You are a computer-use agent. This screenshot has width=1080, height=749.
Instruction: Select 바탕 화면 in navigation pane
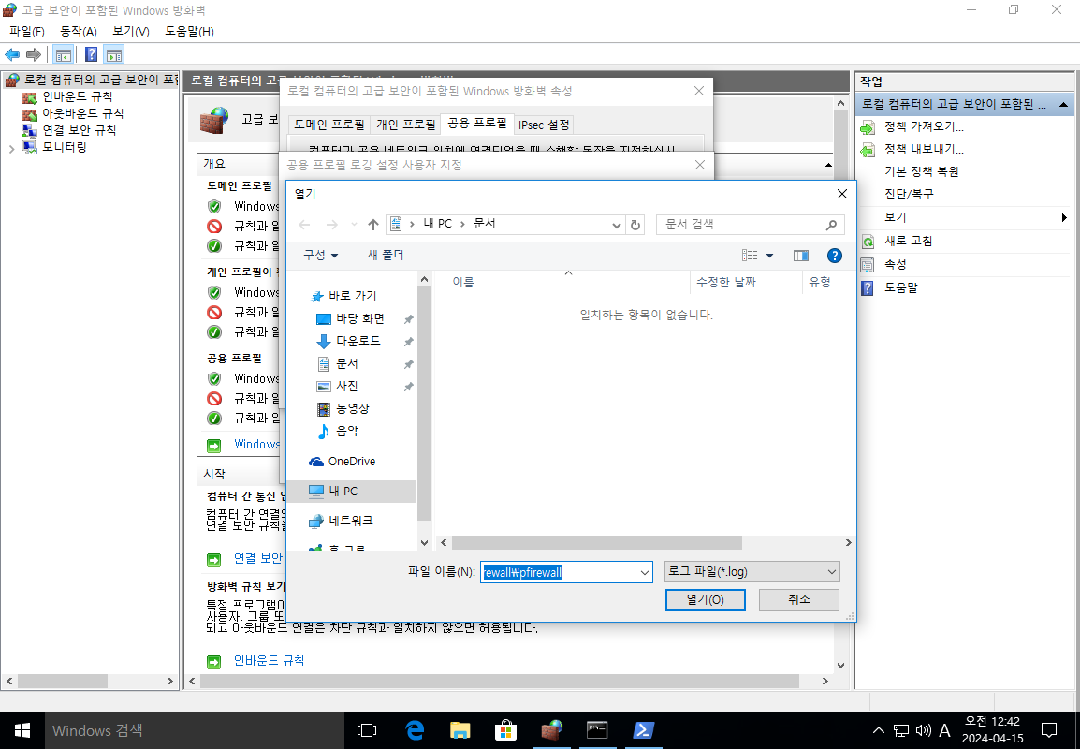pos(359,319)
